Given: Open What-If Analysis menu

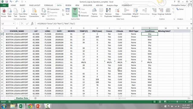Looking at the screenshot, I should (135, 13).
